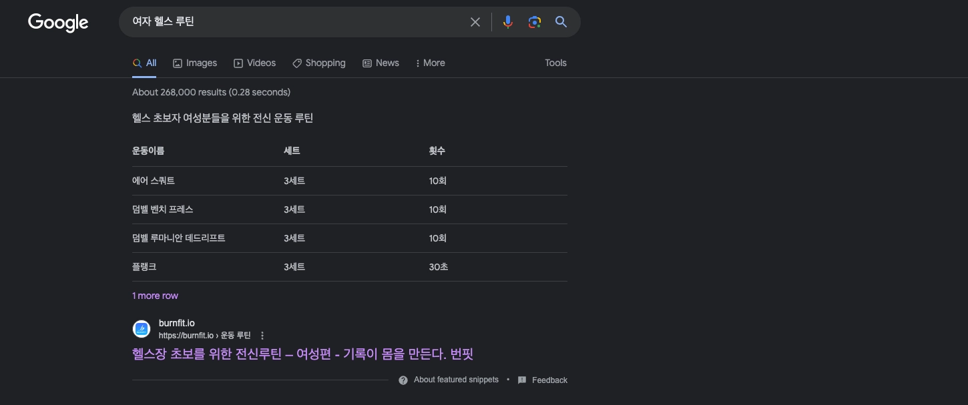968x405 pixels.
Task: Click the About featured snippets help icon
Action: tap(403, 380)
